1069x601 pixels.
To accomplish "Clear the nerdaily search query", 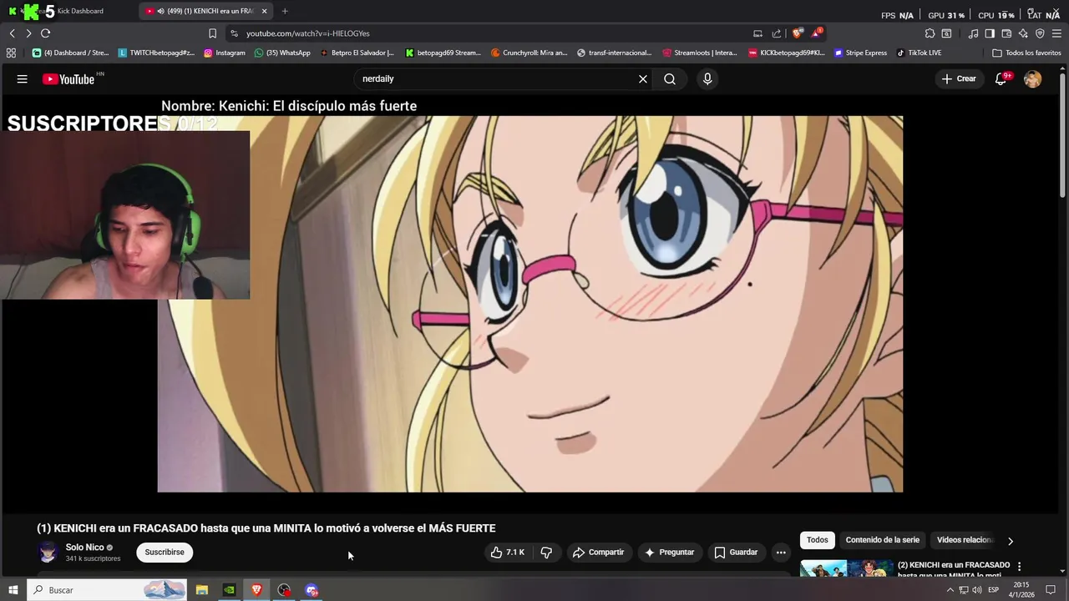I will pos(643,78).
